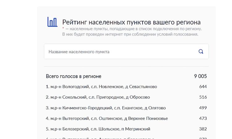Select second-ranked entry, д Обросово
Viewport: 232px width, 139px height.
pyautogui.click(x=98, y=97)
